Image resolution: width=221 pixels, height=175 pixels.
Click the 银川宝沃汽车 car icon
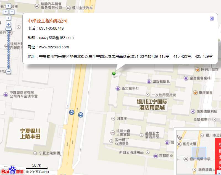click(x=68, y=8)
